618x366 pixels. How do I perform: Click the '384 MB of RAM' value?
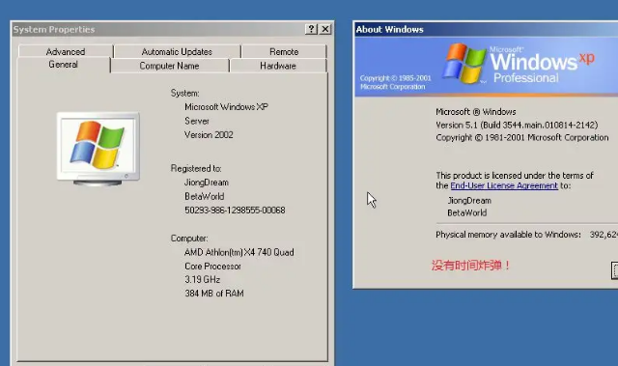pos(214,294)
